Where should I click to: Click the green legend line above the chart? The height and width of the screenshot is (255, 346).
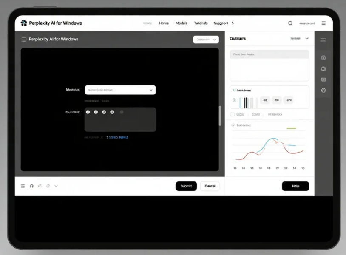[x=291, y=128]
